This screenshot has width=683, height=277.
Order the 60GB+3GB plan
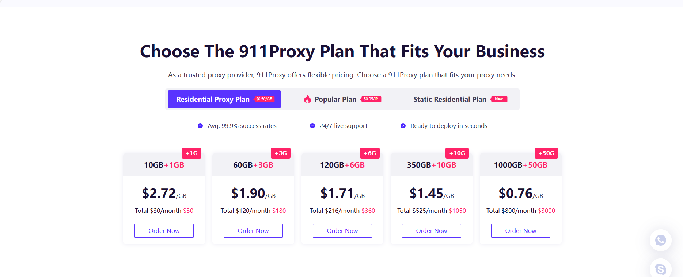click(x=253, y=231)
